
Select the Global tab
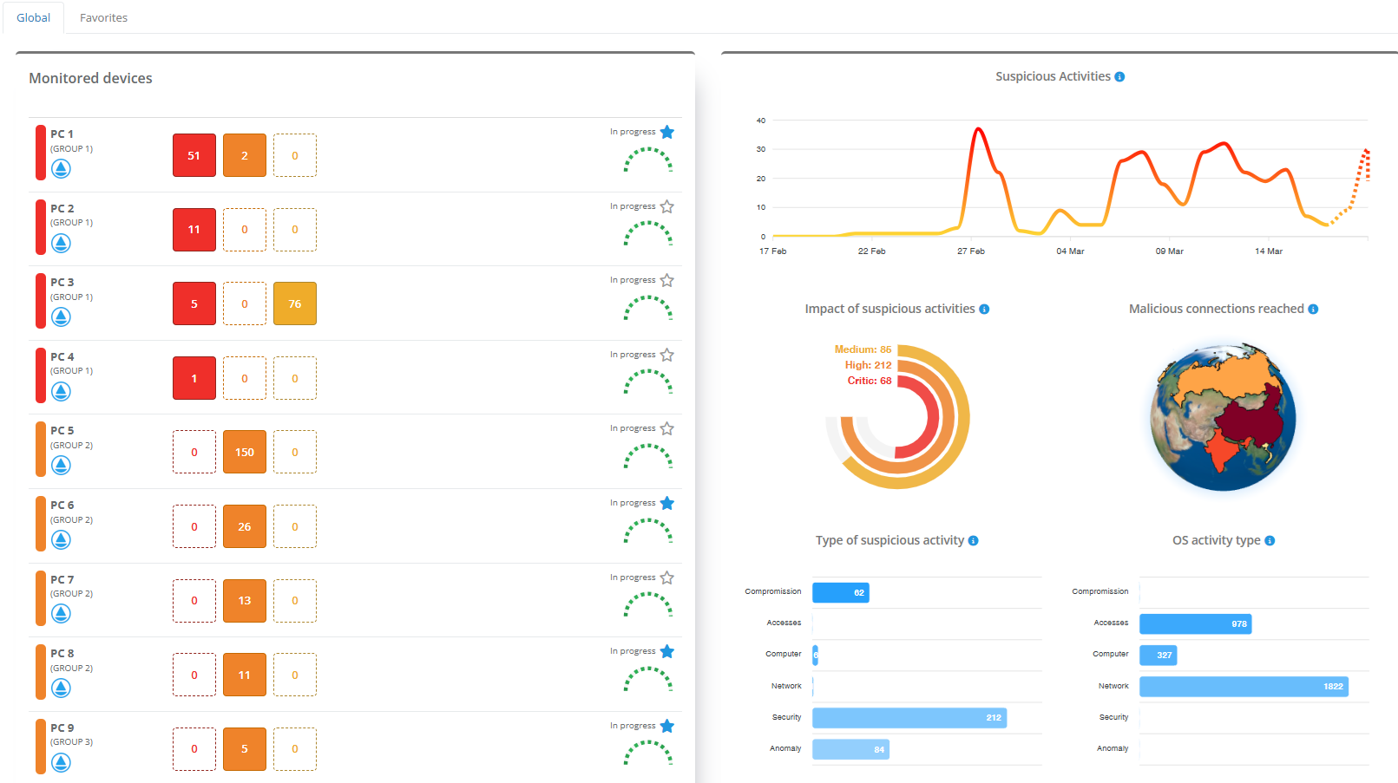(x=33, y=17)
